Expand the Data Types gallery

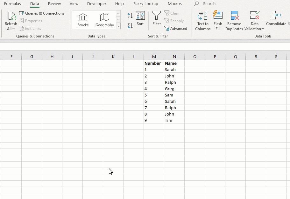[x=118, y=26]
